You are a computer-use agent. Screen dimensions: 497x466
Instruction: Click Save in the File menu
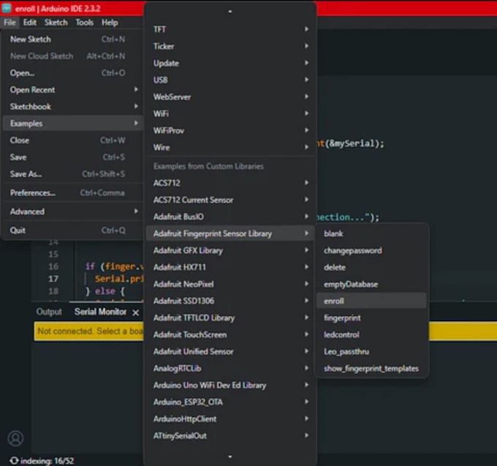(x=72, y=157)
